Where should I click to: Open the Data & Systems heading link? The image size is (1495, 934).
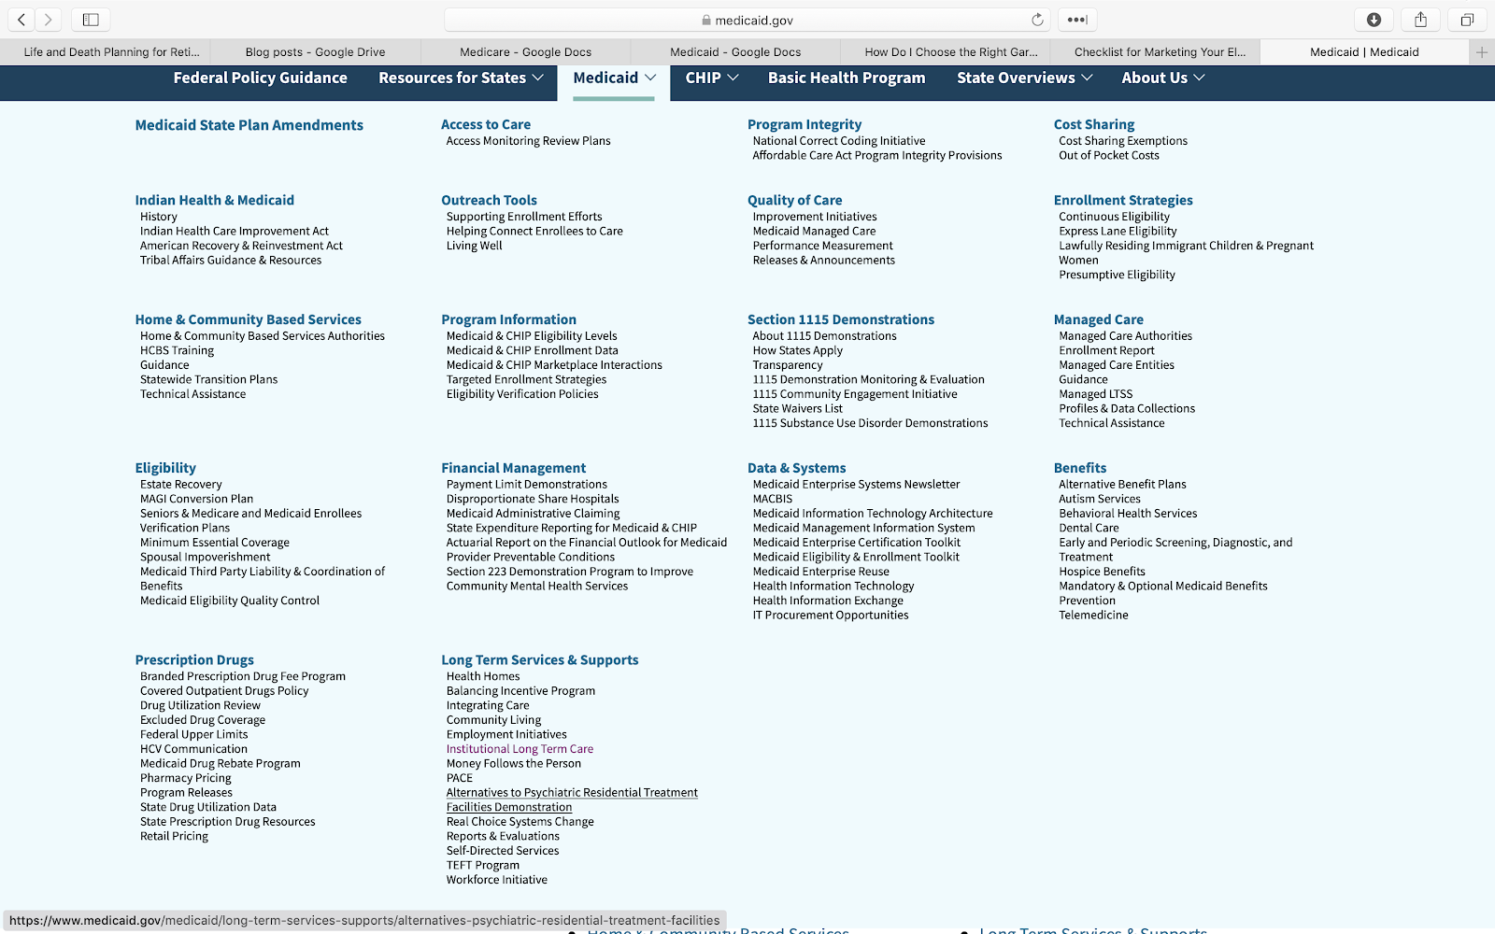797,468
